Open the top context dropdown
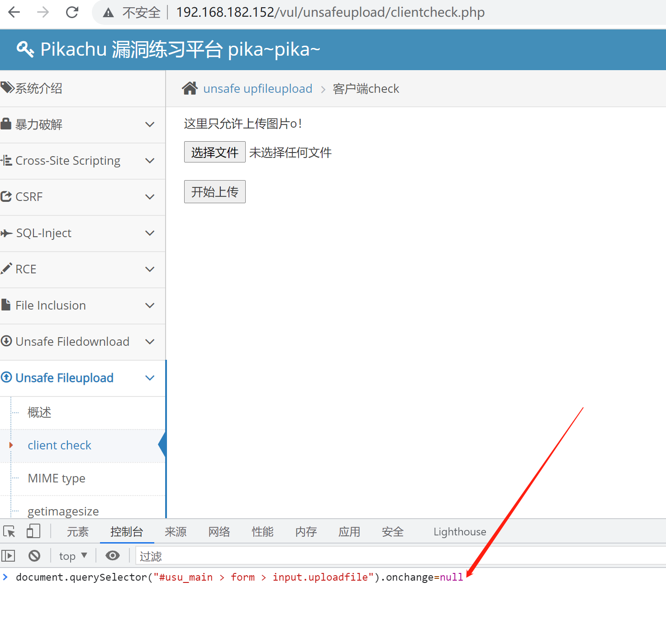 (73, 556)
